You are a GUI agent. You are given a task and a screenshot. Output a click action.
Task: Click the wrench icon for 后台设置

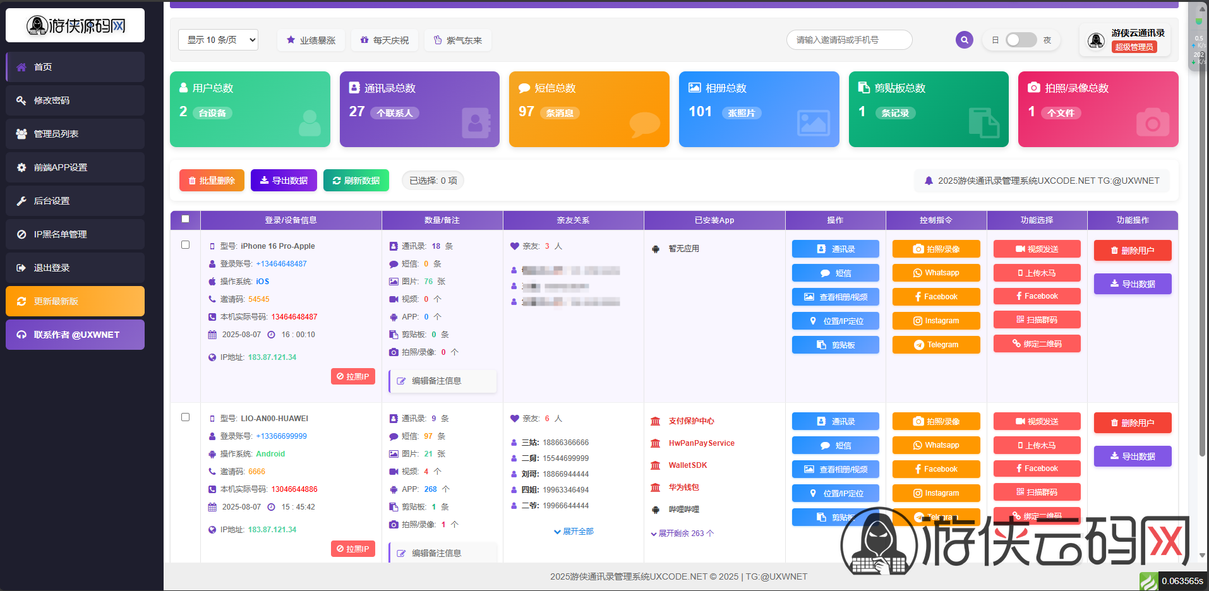click(x=21, y=201)
